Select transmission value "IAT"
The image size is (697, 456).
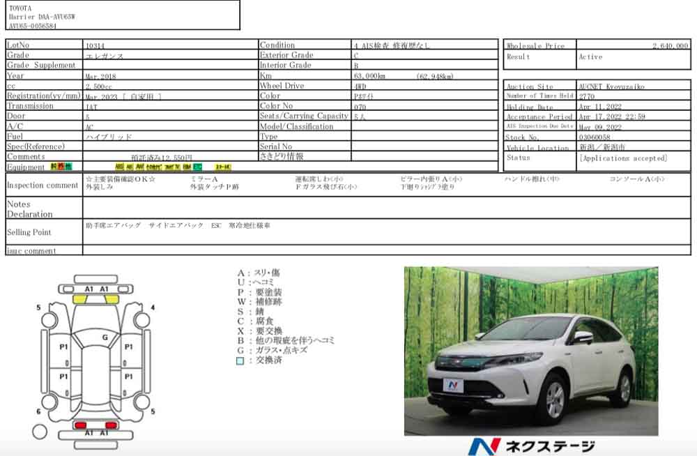click(91, 107)
